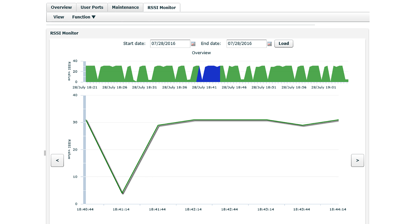This screenshot has height=224, width=416.
Task: Click the 28/July 18:41 overview label
Action: point(204,87)
